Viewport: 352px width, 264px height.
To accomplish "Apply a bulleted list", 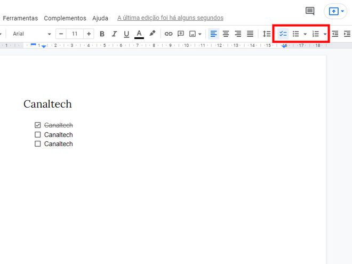I will tap(295, 34).
